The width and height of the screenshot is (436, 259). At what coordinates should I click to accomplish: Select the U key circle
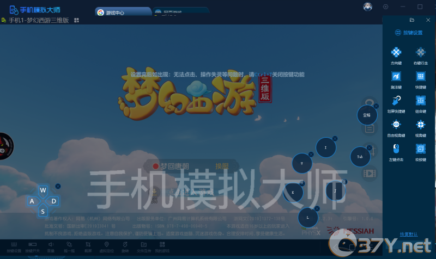(302, 163)
